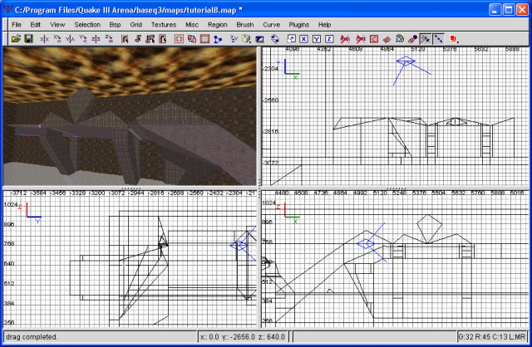Click inside the 3D camera preview
Image resolution: width=532 pixels, height=347 pixels.
[x=130, y=116]
